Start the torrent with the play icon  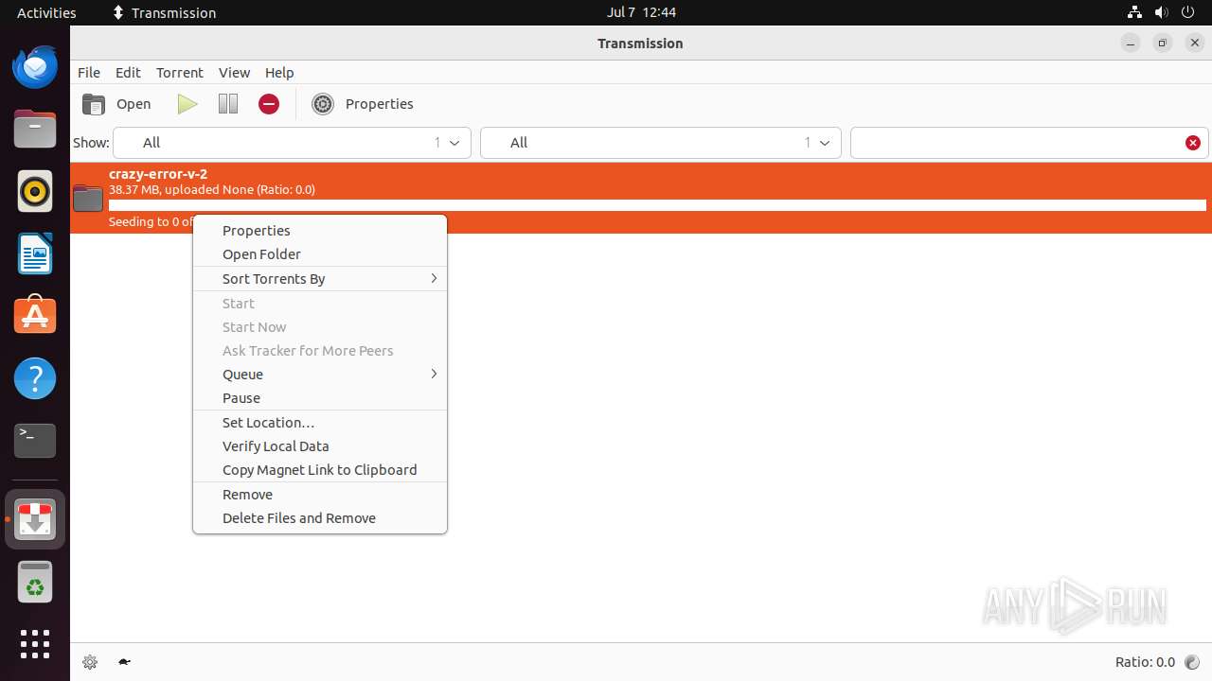(x=187, y=104)
